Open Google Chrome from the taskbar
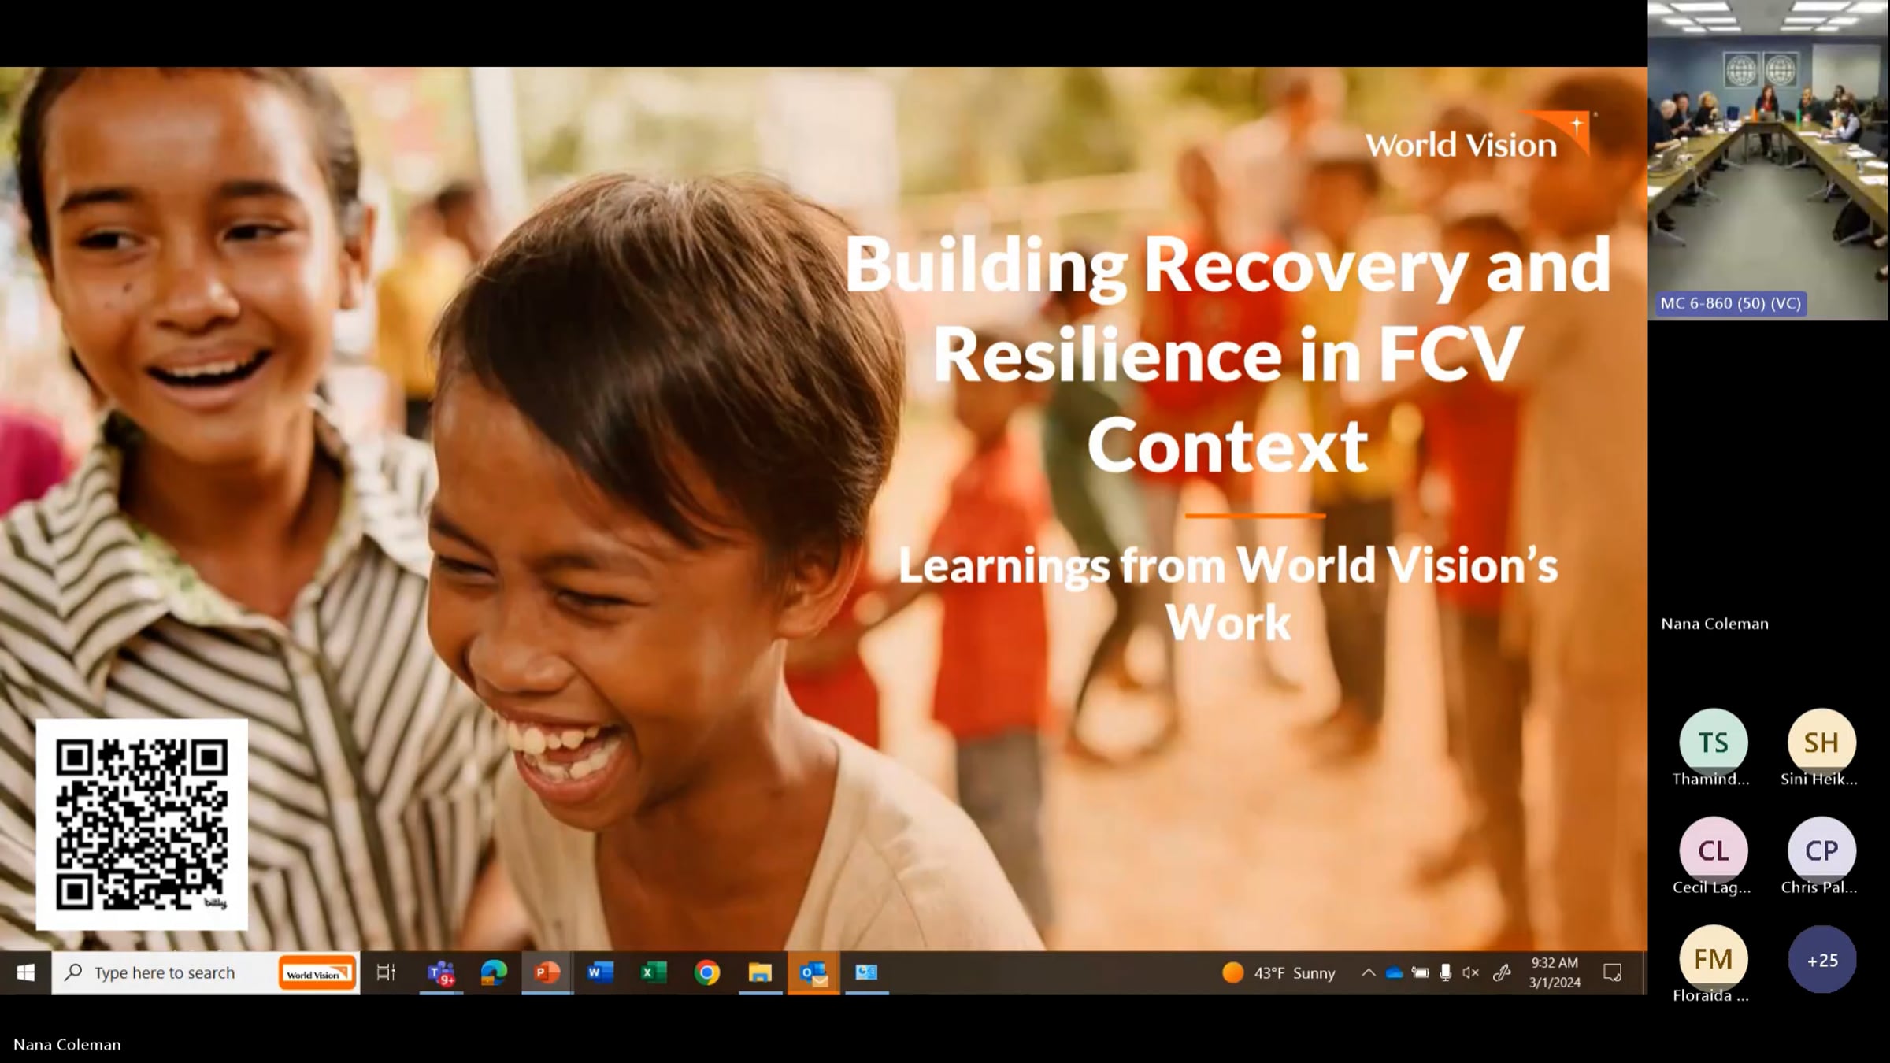The image size is (1890, 1063). tap(706, 973)
